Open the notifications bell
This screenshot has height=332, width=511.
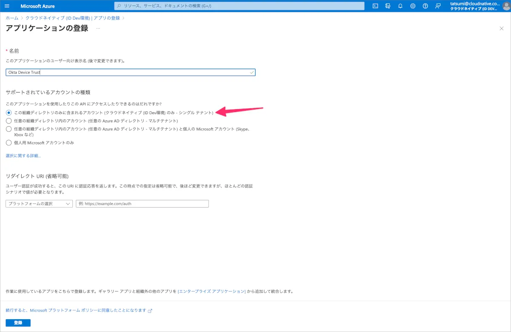point(400,6)
